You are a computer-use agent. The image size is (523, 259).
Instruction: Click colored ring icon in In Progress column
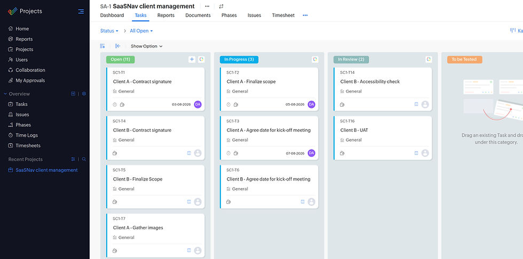point(315,59)
